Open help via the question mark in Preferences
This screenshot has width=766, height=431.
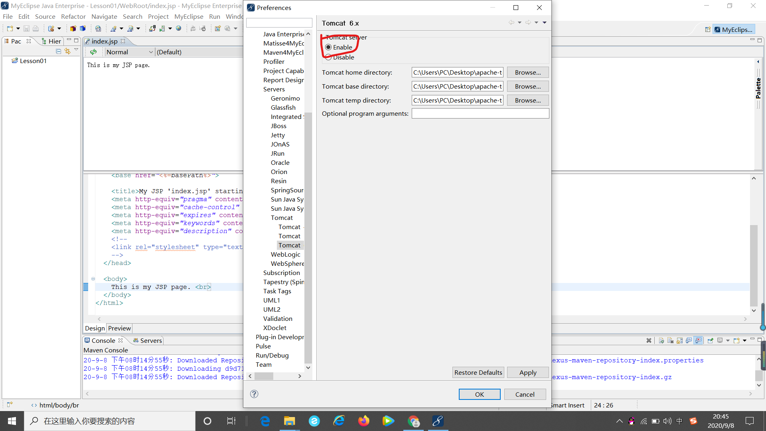tap(254, 394)
